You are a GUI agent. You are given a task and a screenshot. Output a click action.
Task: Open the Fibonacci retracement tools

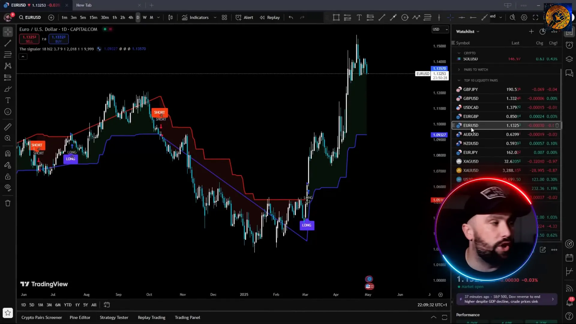[8, 55]
